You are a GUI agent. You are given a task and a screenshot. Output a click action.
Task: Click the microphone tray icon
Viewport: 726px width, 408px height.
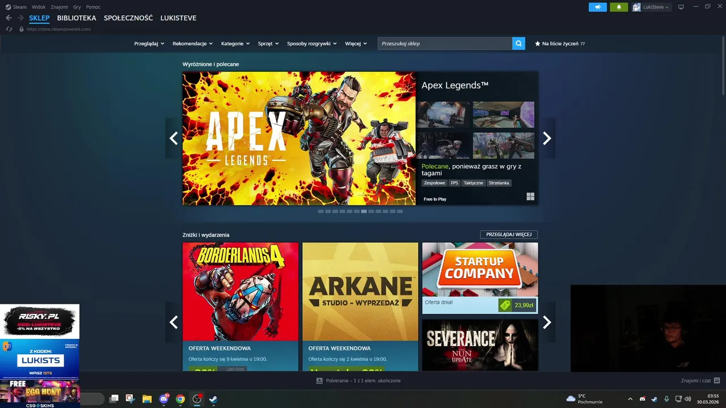coord(666,399)
